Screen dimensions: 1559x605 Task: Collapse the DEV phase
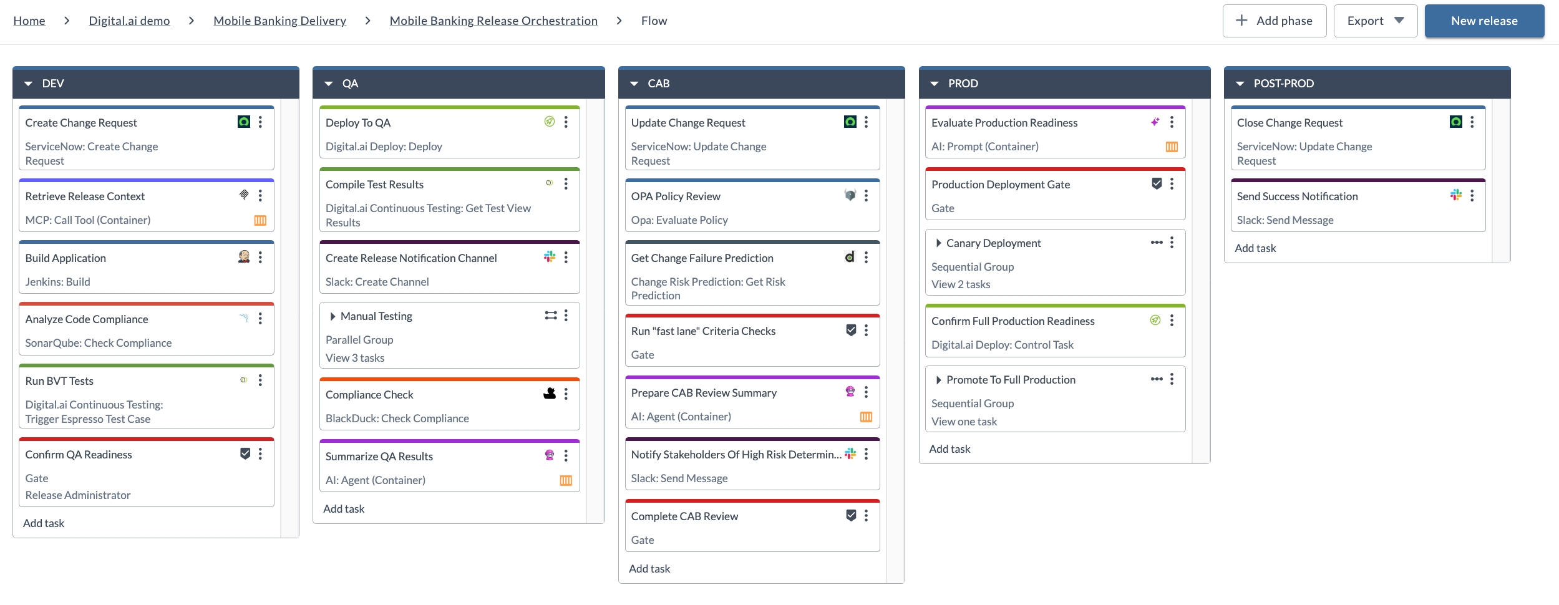28,84
